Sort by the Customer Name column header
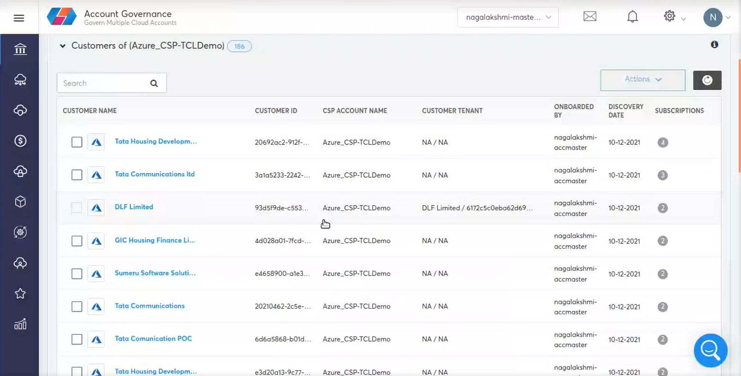 pos(89,111)
